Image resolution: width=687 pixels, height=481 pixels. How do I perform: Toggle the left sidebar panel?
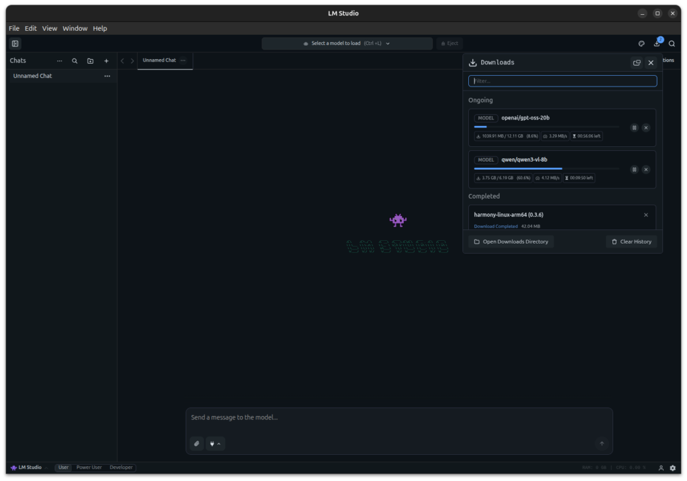click(x=15, y=43)
